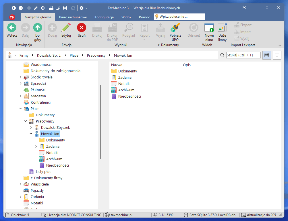Click the Pobierz UPO icon
288x221 pixels.
point(175,28)
